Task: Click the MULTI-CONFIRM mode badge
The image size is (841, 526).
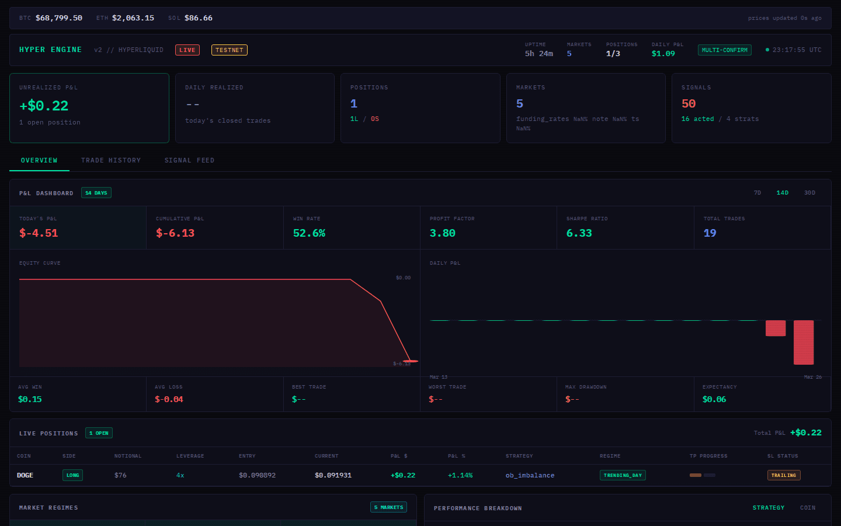Action: (x=724, y=50)
